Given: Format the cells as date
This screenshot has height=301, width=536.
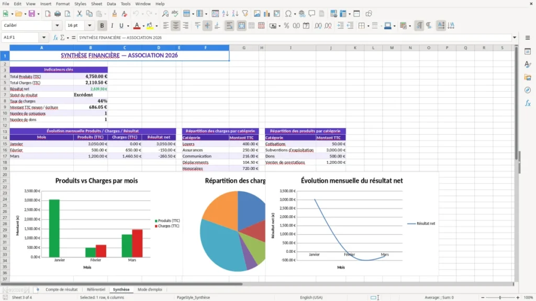Looking at the screenshot, I should click(x=306, y=26).
